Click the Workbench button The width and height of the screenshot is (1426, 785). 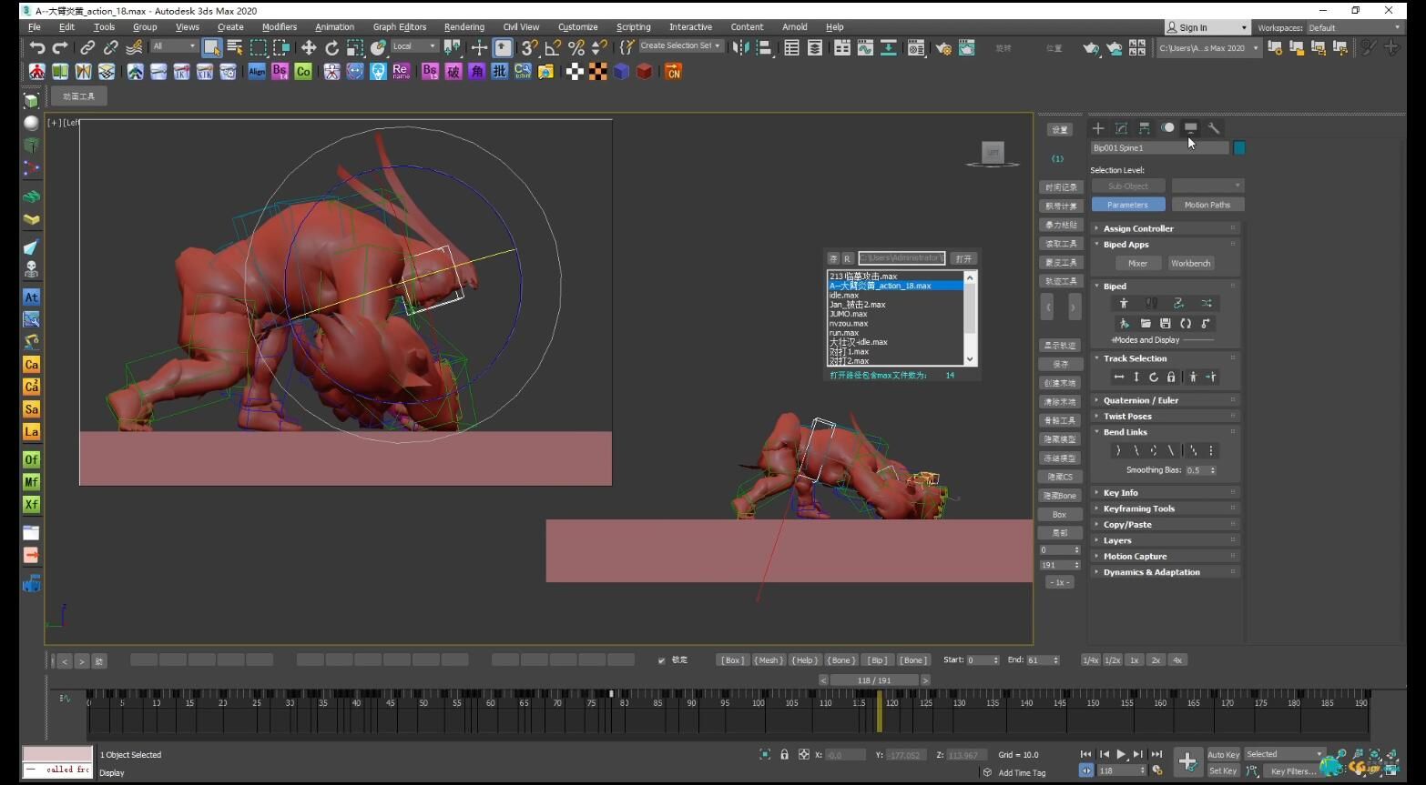(x=1190, y=263)
